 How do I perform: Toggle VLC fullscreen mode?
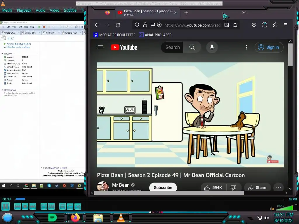(x=44, y=206)
